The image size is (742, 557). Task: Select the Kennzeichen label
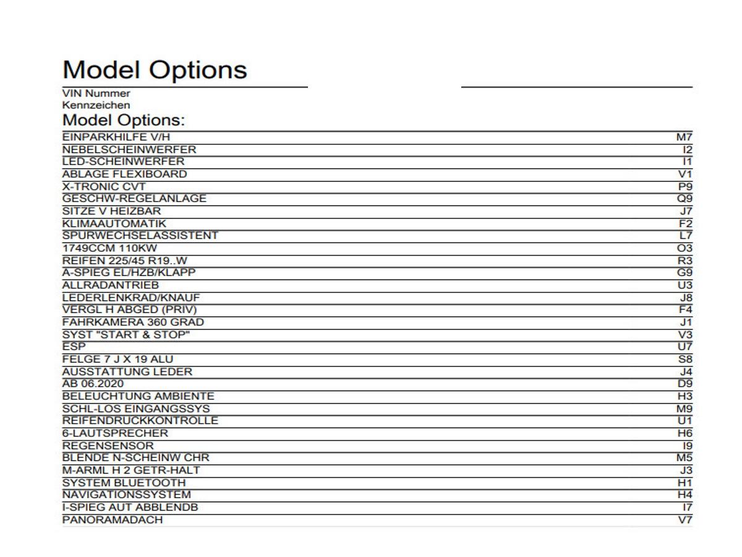coord(96,105)
